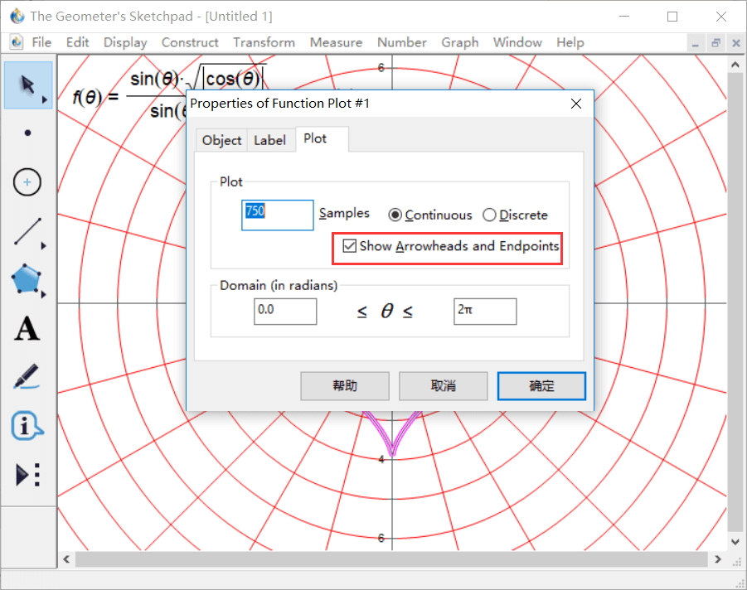Click the 取消 cancel button

pyautogui.click(x=444, y=386)
